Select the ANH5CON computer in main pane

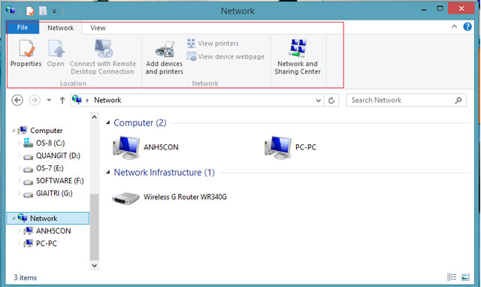146,147
